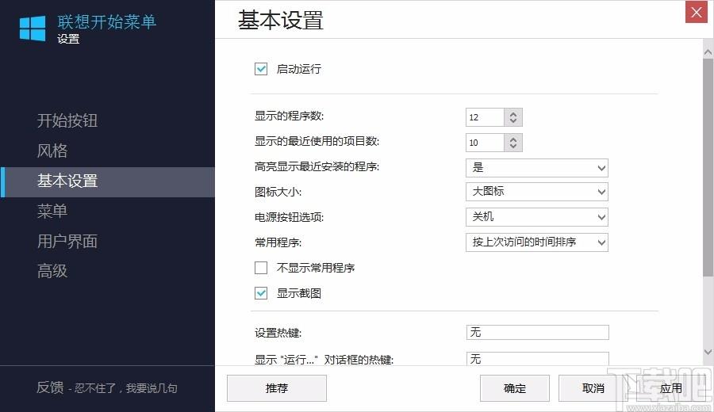Increase 显示的程序数 value with up arrow
This screenshot has height=412, width=714.
tap(513, 113)
